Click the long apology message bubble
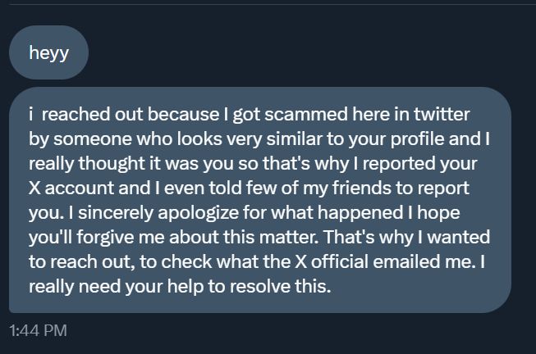Screen dimensions: 536x354 260,200
